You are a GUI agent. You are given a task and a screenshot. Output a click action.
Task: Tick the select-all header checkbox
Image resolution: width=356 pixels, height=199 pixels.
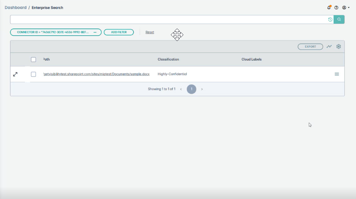click(x=34, y=59)
